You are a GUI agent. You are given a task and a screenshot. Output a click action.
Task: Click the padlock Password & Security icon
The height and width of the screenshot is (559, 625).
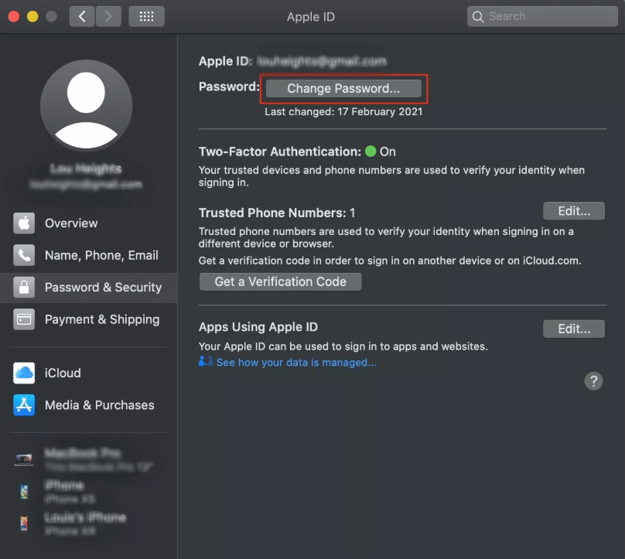click(x=24, y=288)
